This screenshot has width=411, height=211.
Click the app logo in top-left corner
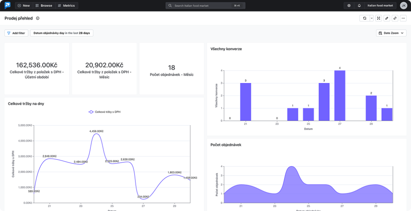7,6
